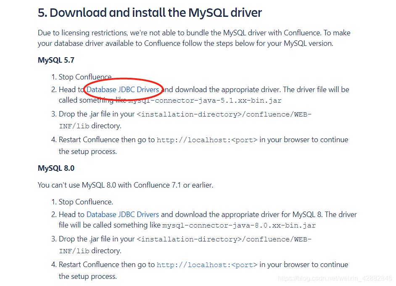Screen dimensions: 396x286
Task: Click the text 'mysql-connector-java-5.1.xx-bin.jar'
Action: click(x=205, y=101)
